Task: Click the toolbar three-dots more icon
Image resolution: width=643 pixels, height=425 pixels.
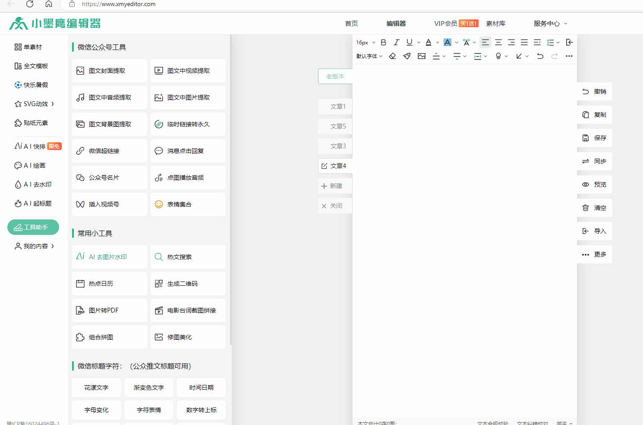Action: click(x=569, y=56)
